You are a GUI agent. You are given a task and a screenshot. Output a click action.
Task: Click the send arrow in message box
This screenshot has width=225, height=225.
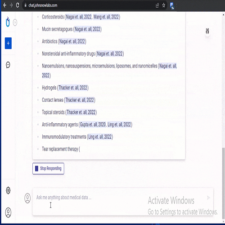tap(208, 198)
